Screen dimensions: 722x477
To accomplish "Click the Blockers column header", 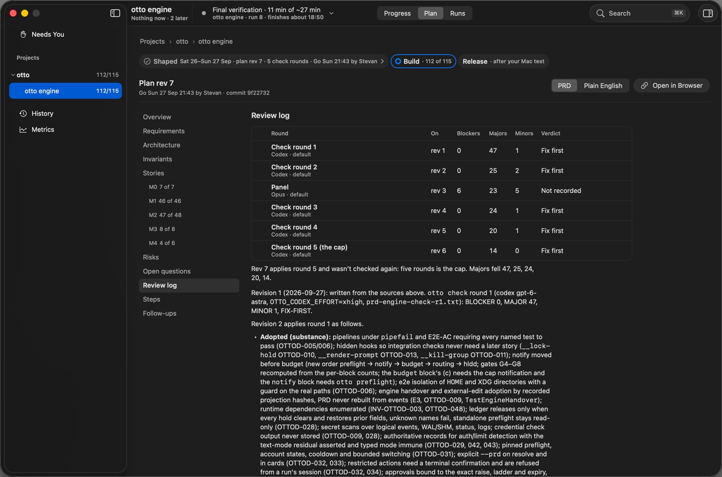I will (468, 133).
